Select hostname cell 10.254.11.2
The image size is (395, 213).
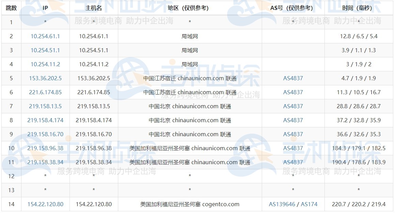(94, 65)
